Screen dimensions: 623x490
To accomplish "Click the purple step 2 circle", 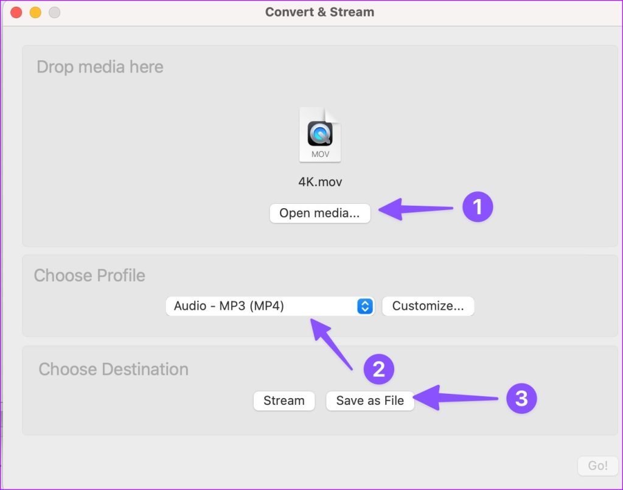I will (378, 369).
